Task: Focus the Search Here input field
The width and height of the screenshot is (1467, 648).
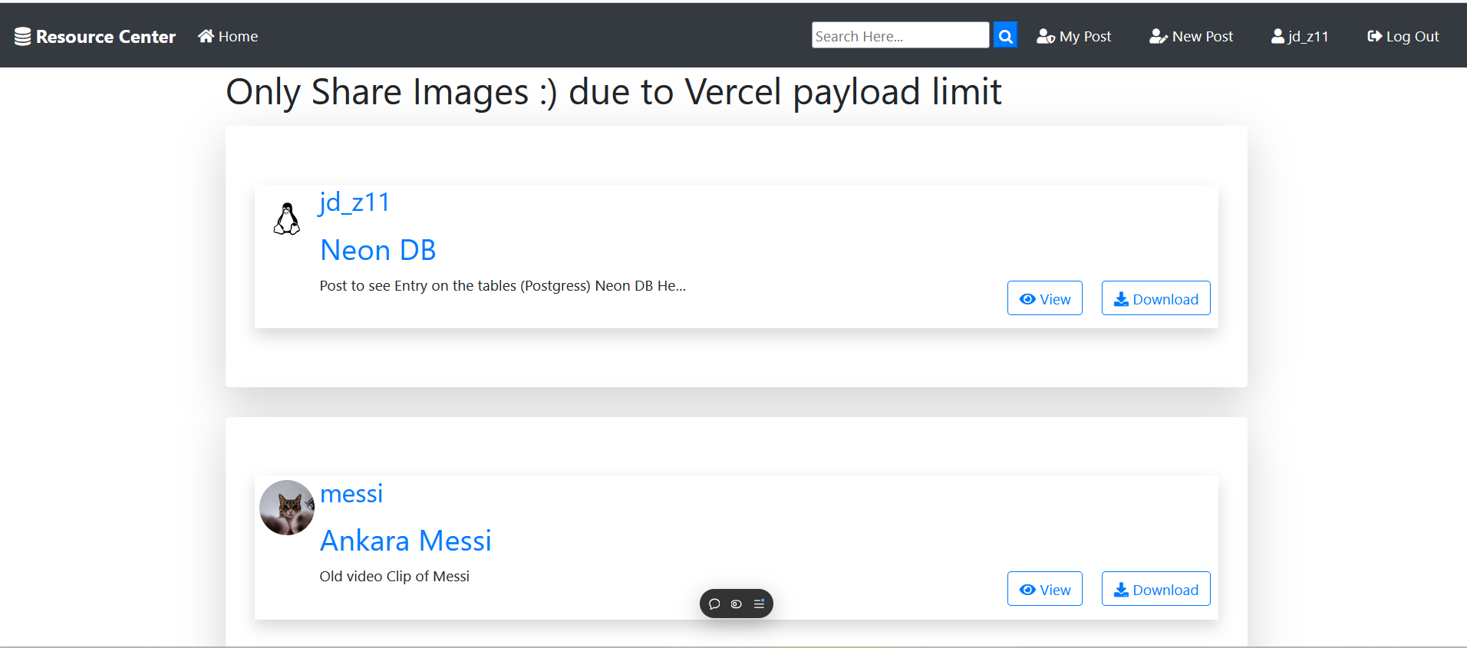Action: tap(900, 35)
